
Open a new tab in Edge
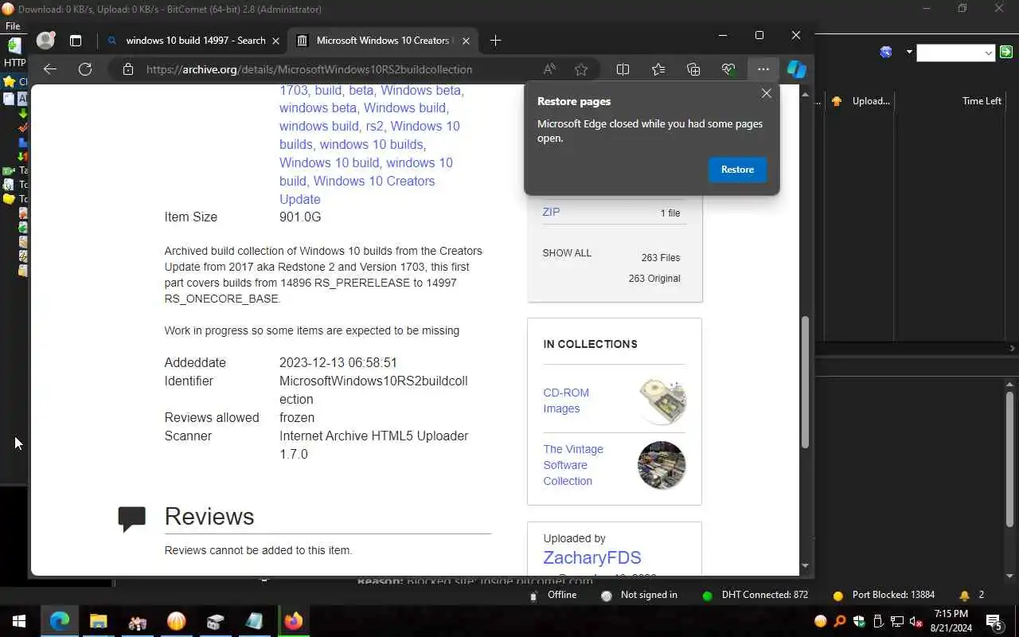495,41
